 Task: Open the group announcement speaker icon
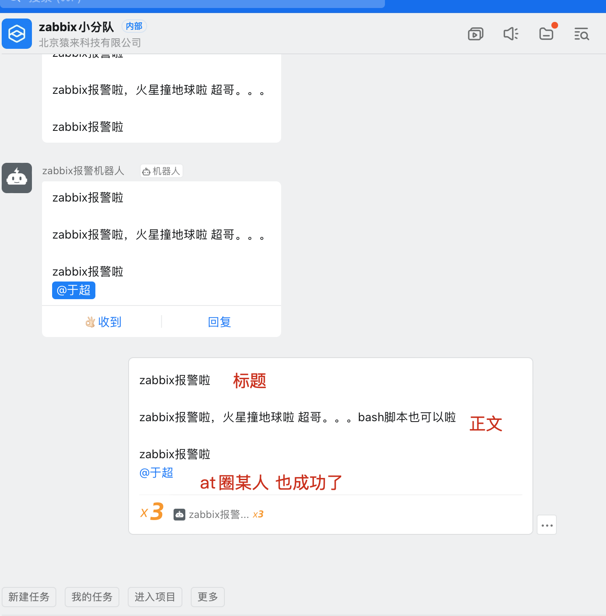tap(511, 34)
